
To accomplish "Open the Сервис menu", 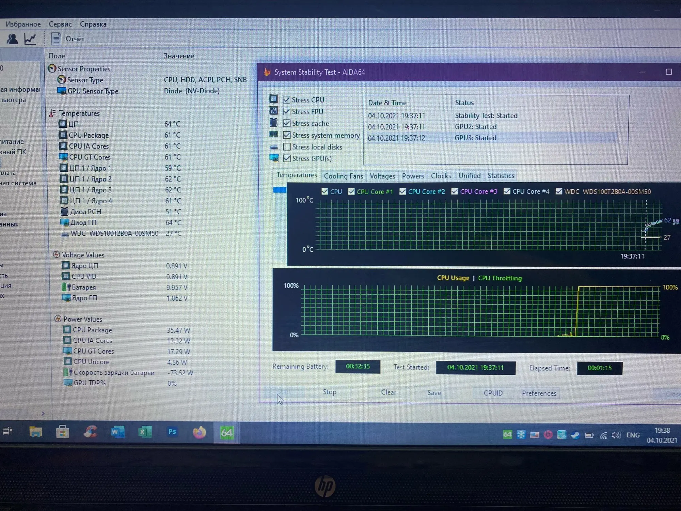I will (x=60, y=24).
